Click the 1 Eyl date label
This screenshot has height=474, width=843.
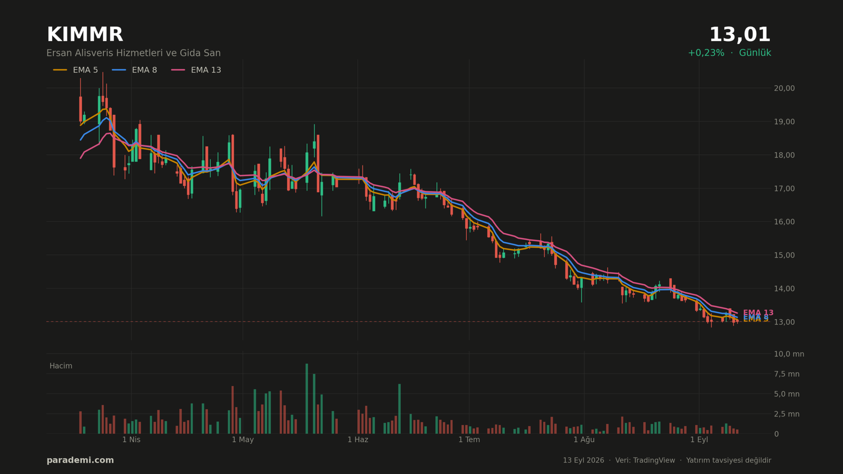(699, 440)
